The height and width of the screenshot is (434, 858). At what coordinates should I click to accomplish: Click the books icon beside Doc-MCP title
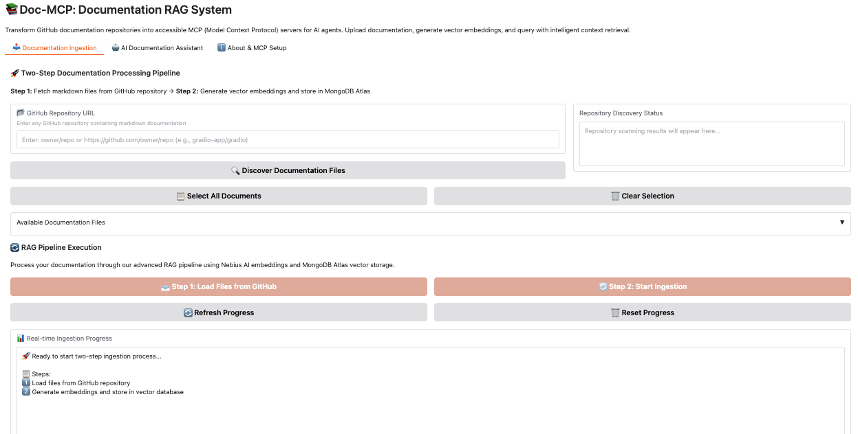pyautogui.click(x=12, y=9)
